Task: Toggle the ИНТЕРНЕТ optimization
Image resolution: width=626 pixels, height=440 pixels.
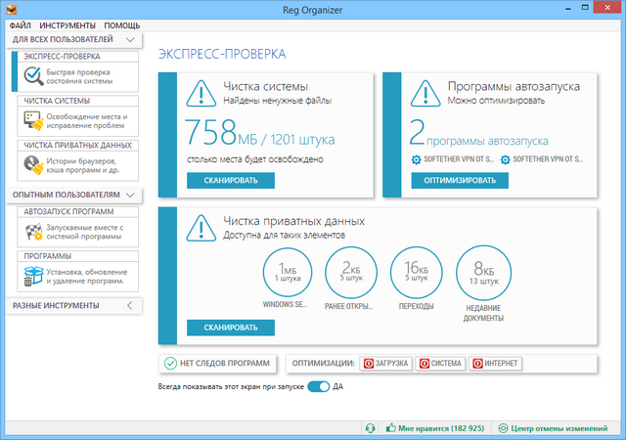Action: (x=495, y=364)
